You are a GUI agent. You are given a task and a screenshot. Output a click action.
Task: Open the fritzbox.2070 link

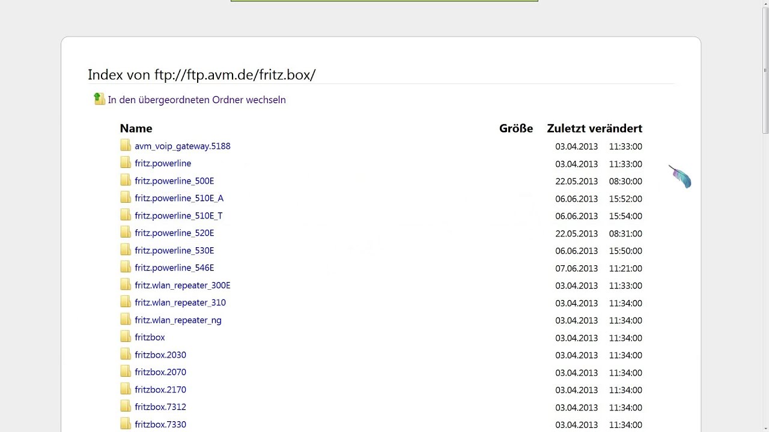coord(160,372)
